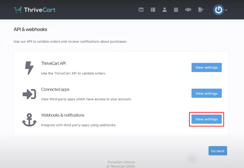The image size is (244, 168).
Task: Select the Webhooks & notifications heading
Action: (63, 115)
